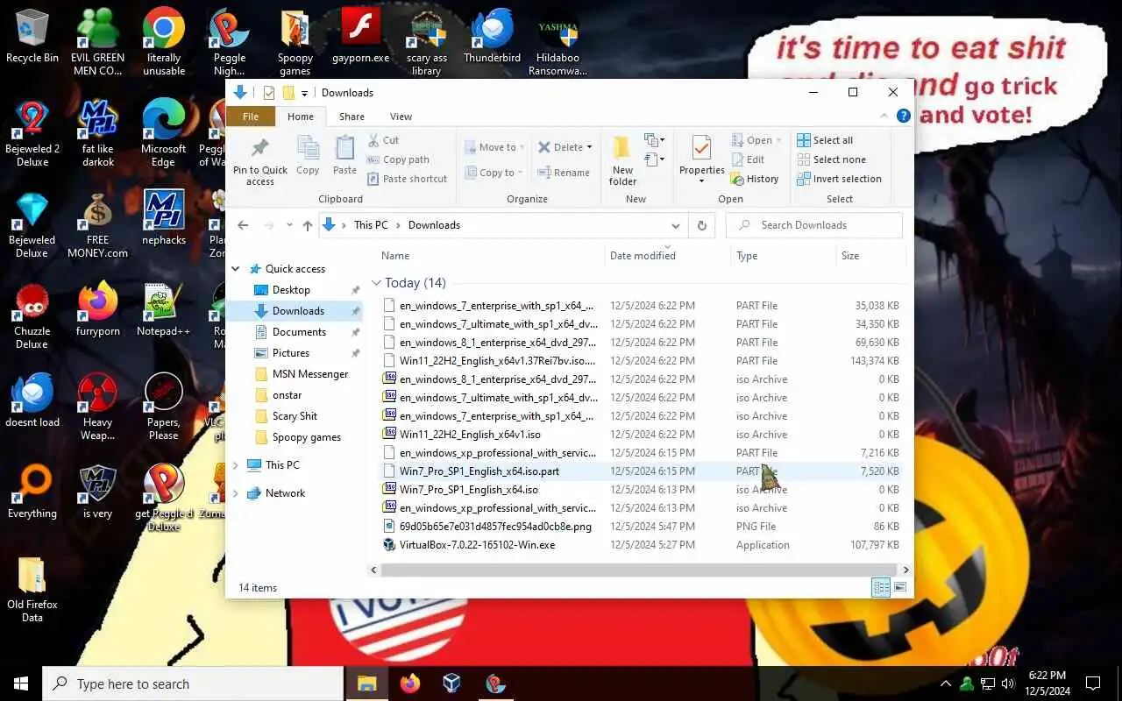Click Select all
Screen dimensions: 1122x701
(x=825, y=140)
